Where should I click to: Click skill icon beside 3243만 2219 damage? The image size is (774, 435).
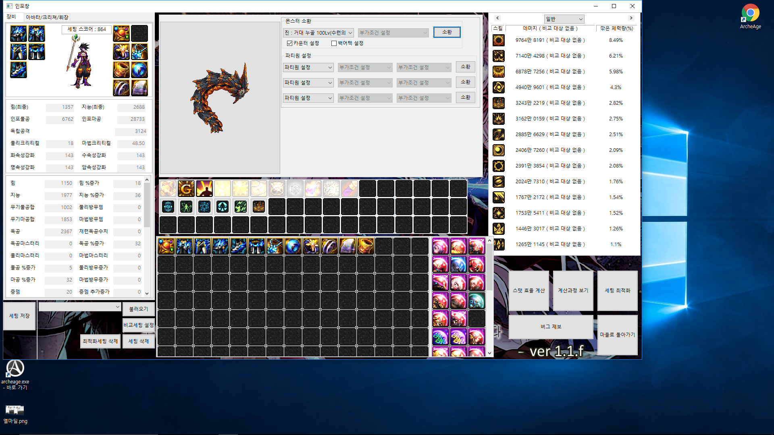[x=499, y=103]
